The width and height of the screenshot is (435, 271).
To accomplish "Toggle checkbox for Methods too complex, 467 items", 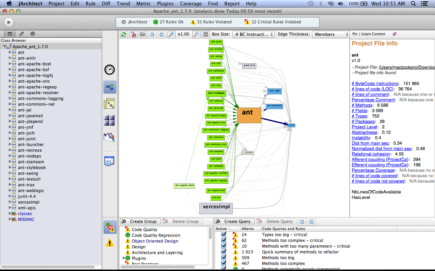I will pyautogui.click(x=224, y=263).
